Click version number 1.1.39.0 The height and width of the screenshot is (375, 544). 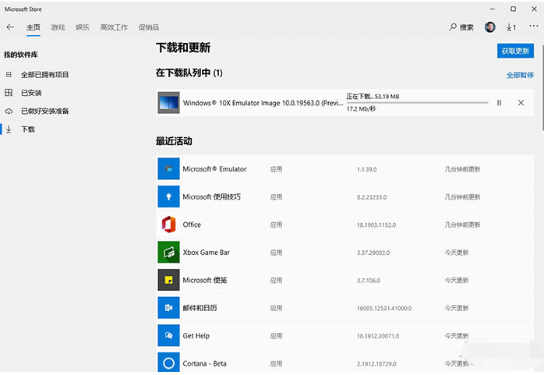coord(367,169)
